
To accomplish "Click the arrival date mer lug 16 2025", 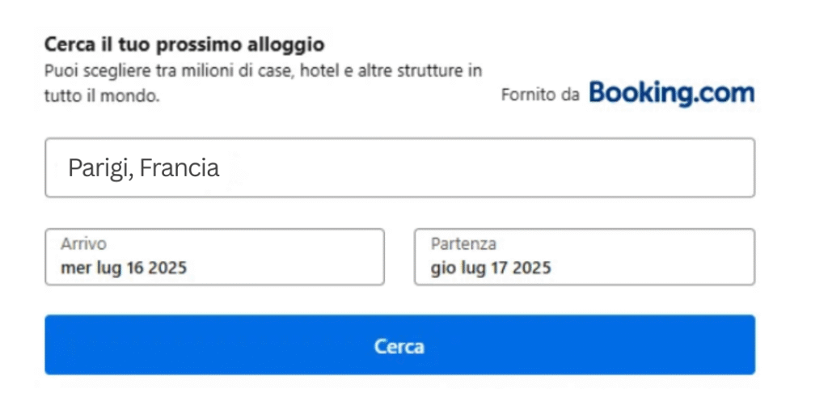I will 124,268.
